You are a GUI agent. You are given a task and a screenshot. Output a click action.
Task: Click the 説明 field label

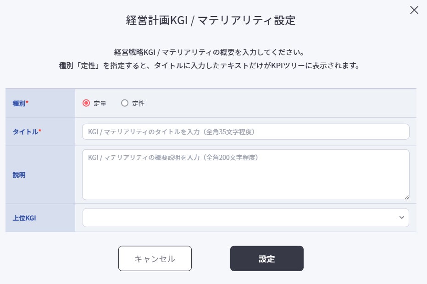[x=19, y=175]
